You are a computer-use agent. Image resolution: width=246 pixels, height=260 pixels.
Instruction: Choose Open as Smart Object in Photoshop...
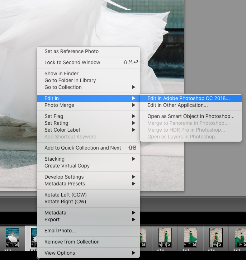191,116
